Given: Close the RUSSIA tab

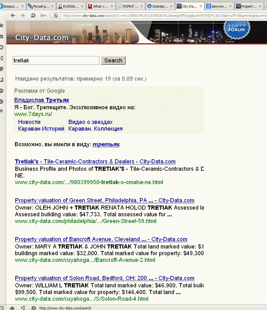Looking at the screenshot, I should tap(82, 6).
